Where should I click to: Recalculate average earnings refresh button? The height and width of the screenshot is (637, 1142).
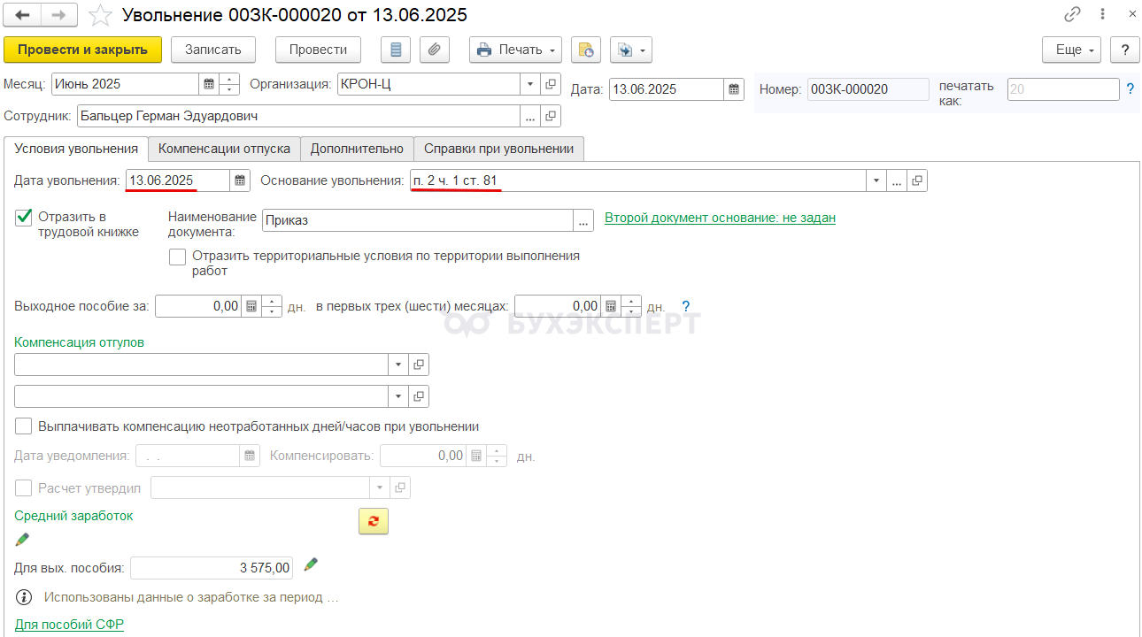(373, 521)
